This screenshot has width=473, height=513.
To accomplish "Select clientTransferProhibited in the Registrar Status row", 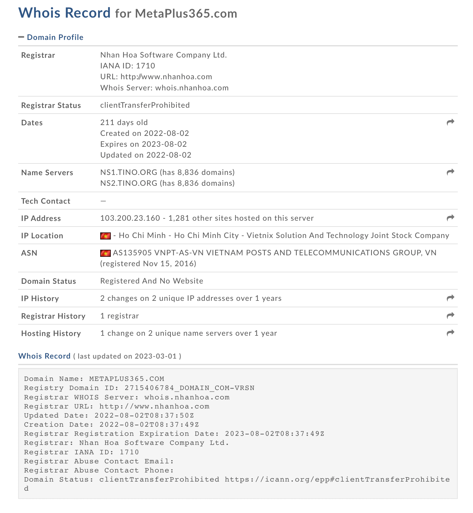I will [145, 105].
